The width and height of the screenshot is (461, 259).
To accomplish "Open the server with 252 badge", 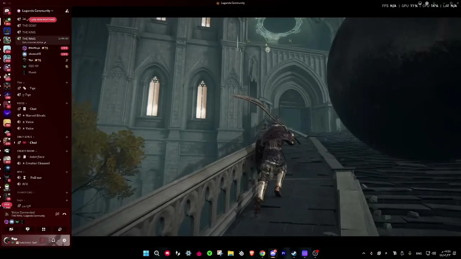I will point(7,58).
